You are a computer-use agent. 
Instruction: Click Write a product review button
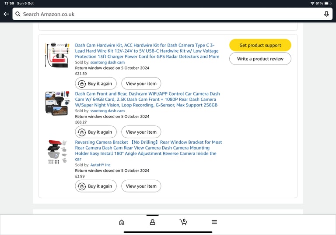point(260,59)
